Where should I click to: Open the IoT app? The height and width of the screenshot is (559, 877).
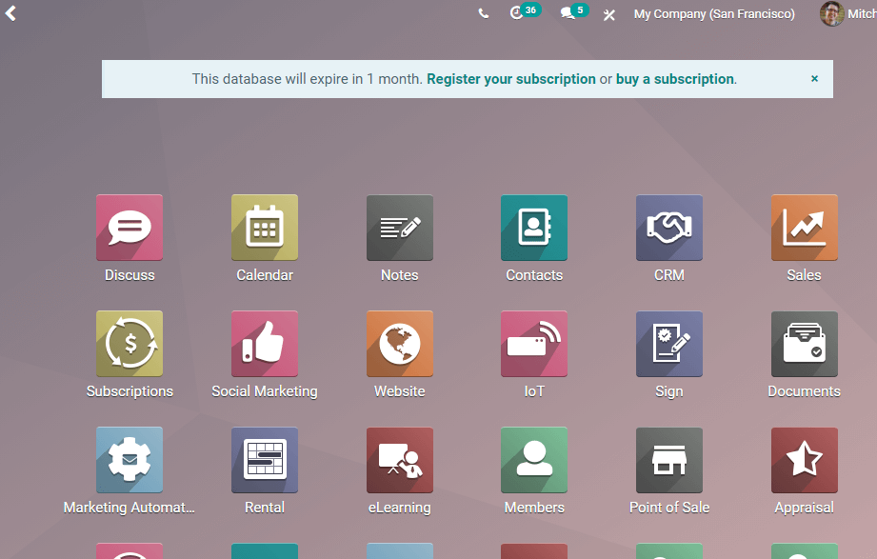[534, 344]
